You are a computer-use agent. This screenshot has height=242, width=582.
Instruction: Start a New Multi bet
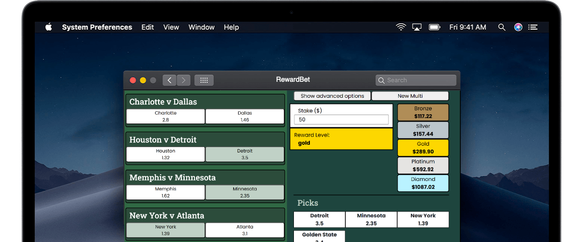pyautogui.click(x=410, y=96)
